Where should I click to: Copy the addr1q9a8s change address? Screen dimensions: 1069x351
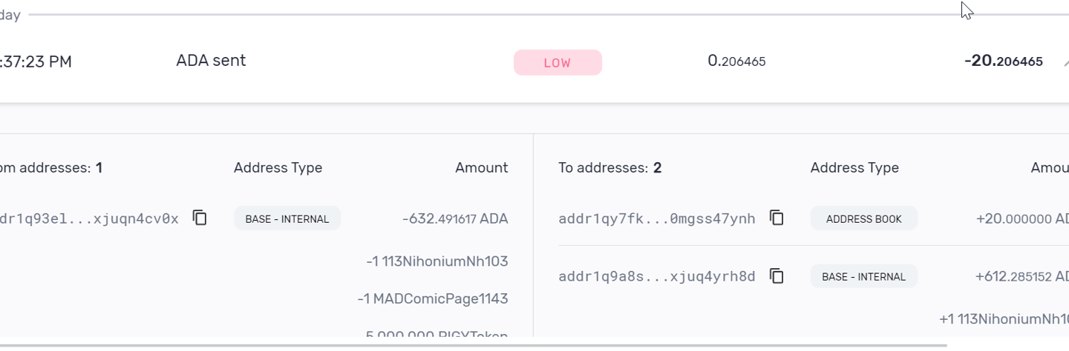click(x=777, y=276)
